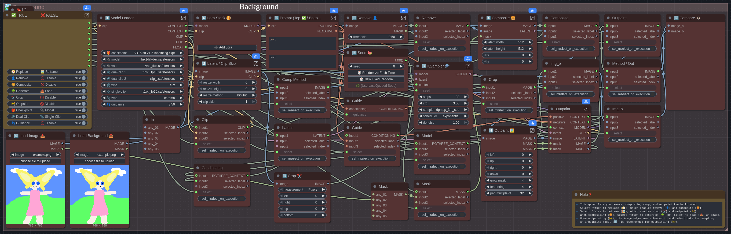Image resolution: width=731 pixels, height=234 pixels.
Task: Click the Add Lora button
Action: click(227, 48)
